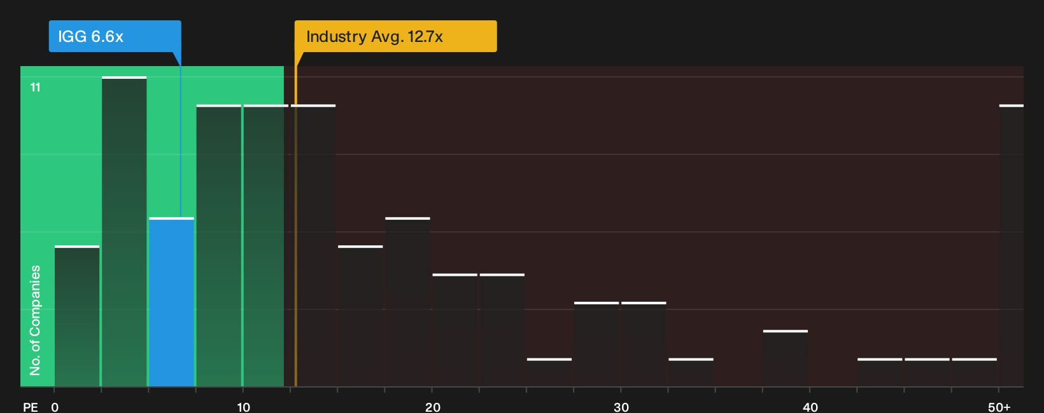Screen dimensions: 1044x413
Task: Click the x-axis label 10
Action: pos(243,407)
